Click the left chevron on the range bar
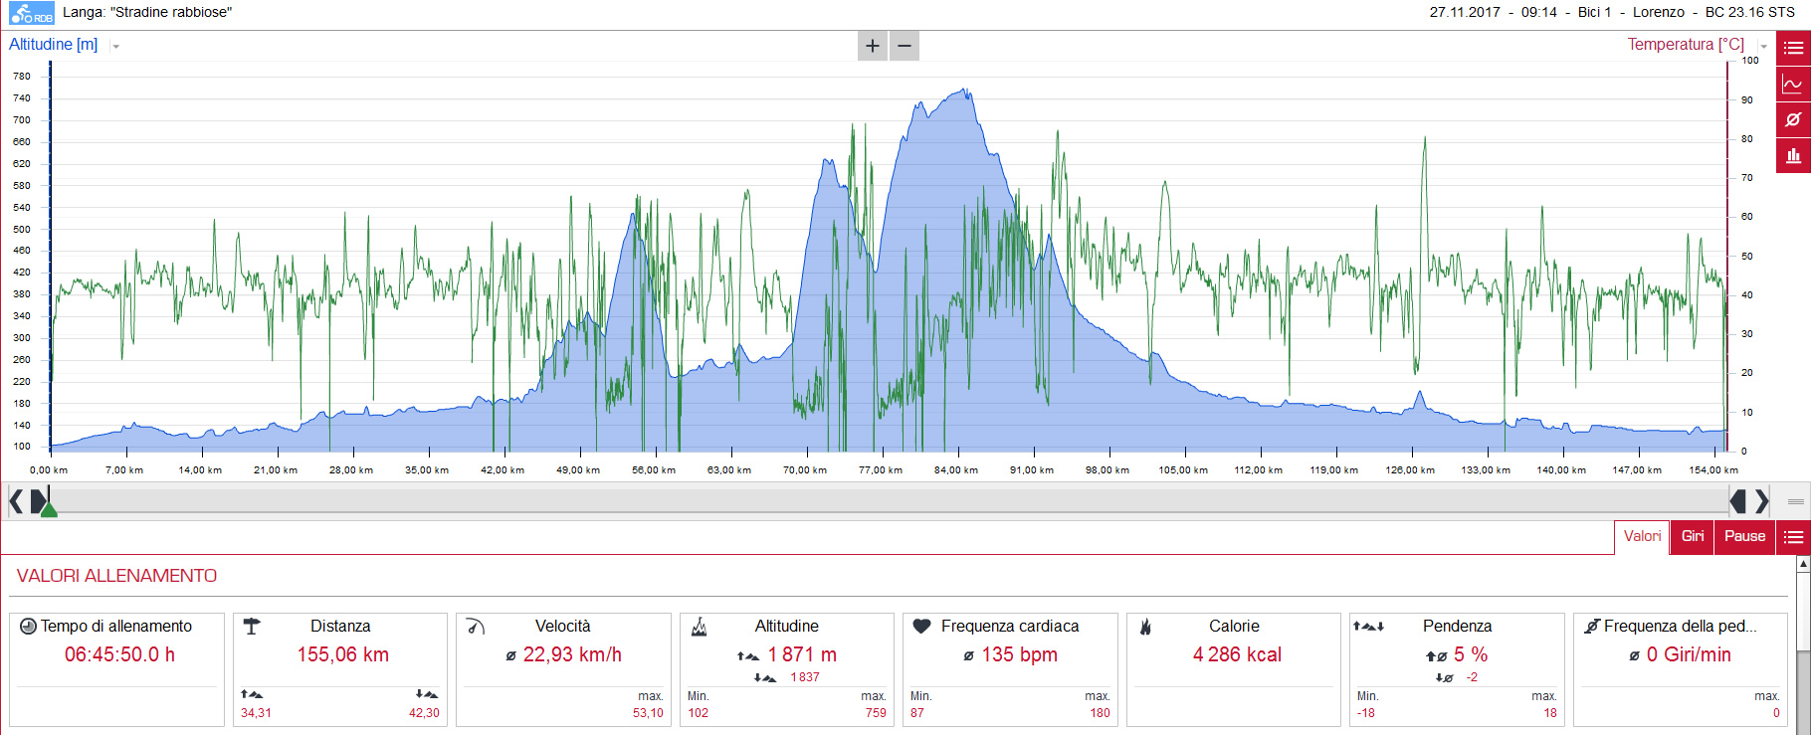 tap(16, 501)
